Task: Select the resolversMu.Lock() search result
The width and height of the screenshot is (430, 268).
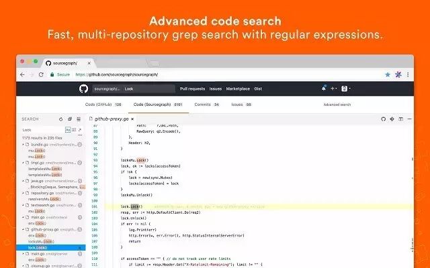Action: click(x=44, y=199)
